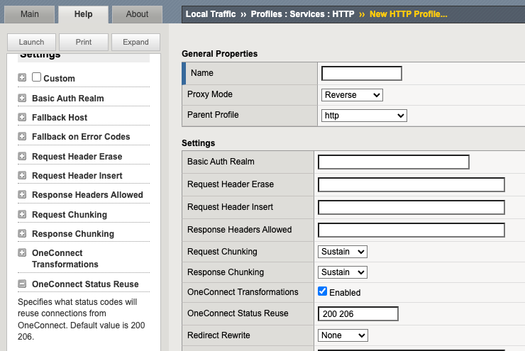Expand the Request Header Erase help entry
Viewport: 525px width, 351px height.
coord(22,157)
